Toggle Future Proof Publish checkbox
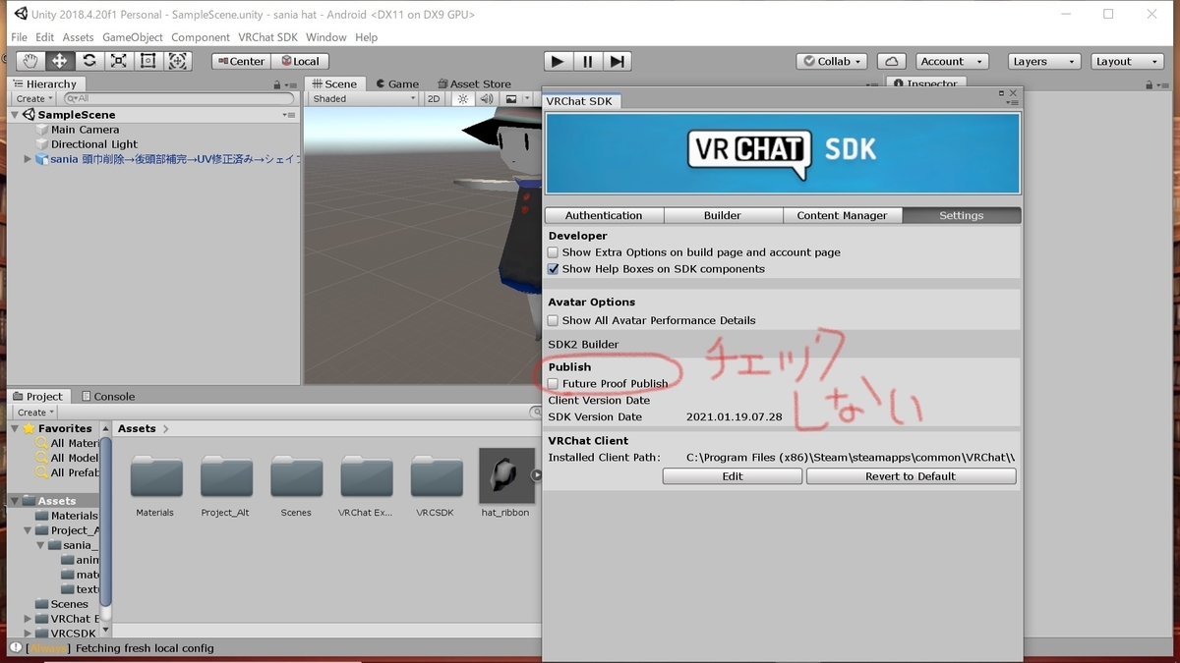This screenshot has width=1180, height=663. (x=553, y=384)
